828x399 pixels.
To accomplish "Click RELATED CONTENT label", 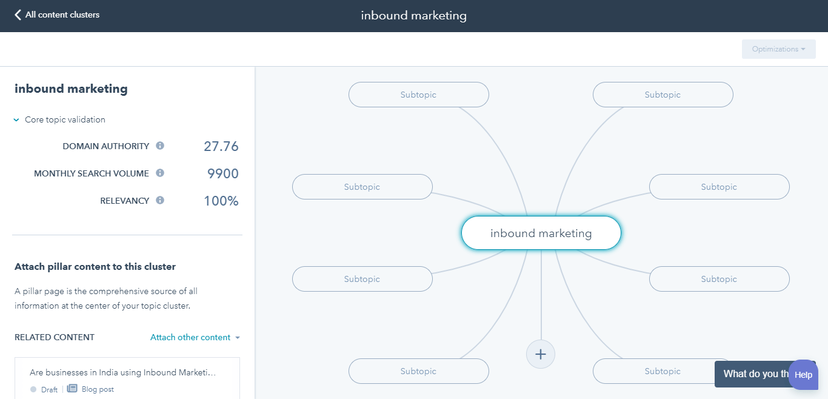I will pos(55,337).
